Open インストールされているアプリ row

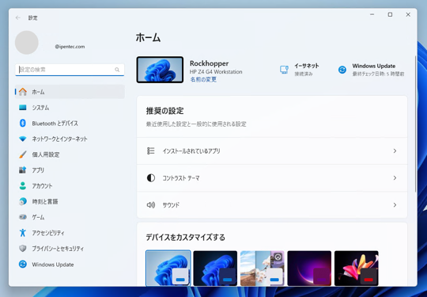272,150
